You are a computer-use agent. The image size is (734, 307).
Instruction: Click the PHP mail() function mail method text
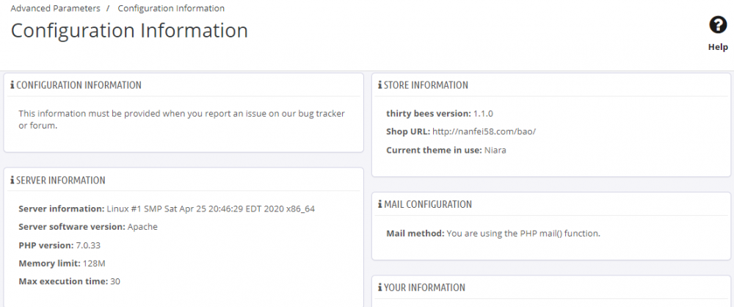click(523, 234)
